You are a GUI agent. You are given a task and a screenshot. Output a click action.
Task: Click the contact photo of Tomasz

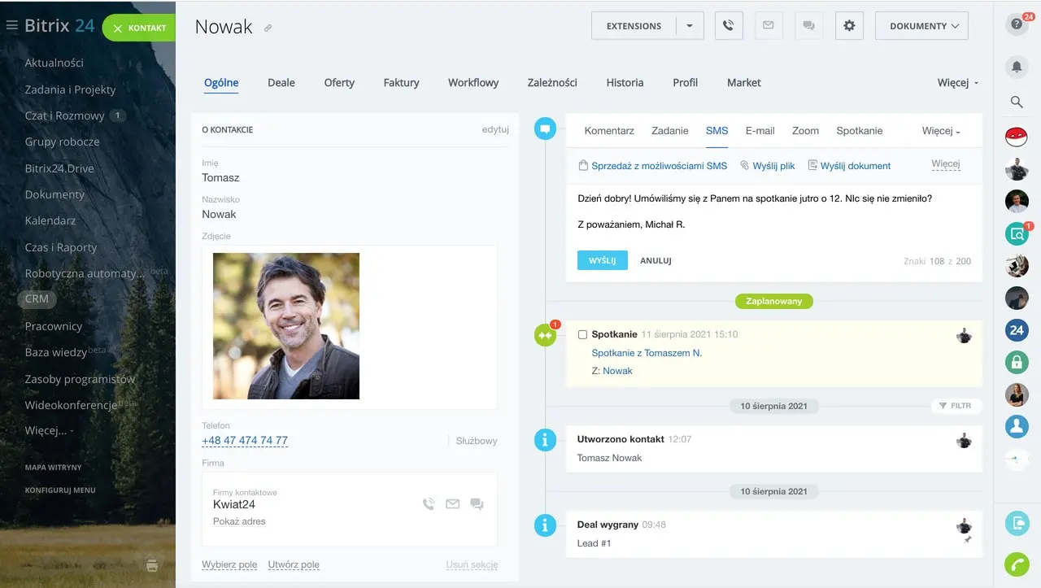tap(286, 326)
